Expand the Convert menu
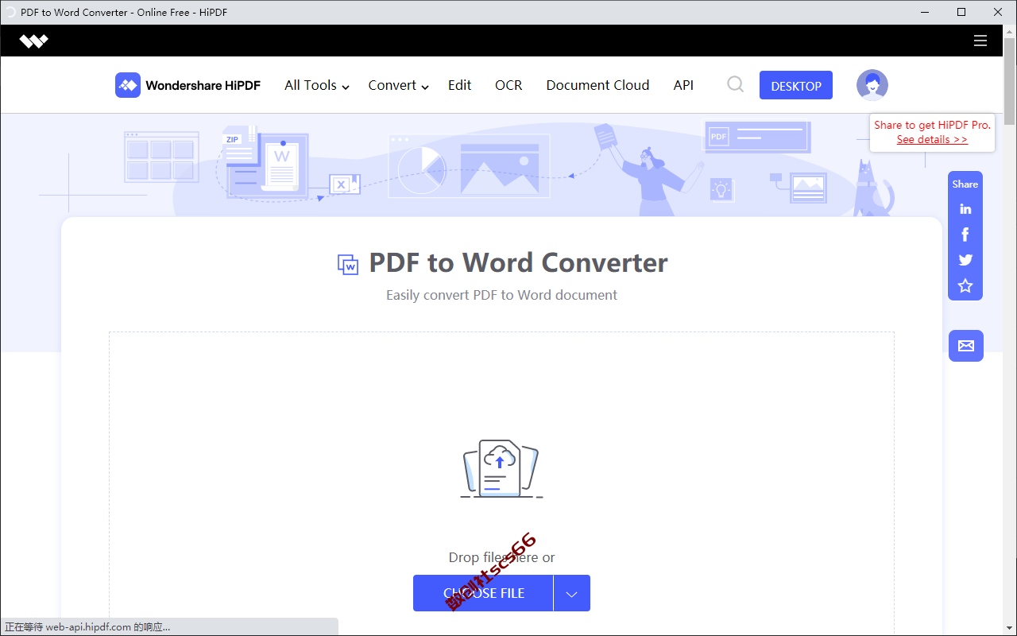1017x636 pixels. [399, 85]
